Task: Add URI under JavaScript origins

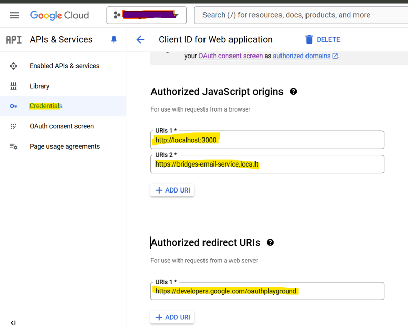Action: pos(172,190)
